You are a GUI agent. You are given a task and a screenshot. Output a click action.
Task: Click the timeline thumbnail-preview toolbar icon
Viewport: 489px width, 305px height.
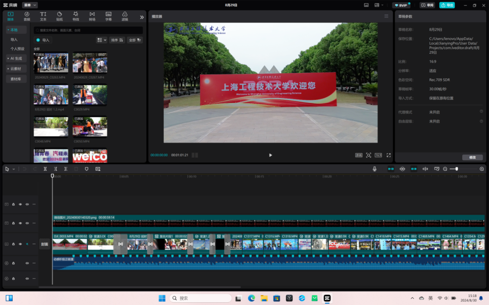pos(436,169)
